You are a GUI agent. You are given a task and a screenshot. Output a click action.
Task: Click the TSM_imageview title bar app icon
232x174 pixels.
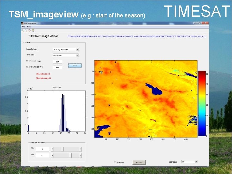[22, 23]
